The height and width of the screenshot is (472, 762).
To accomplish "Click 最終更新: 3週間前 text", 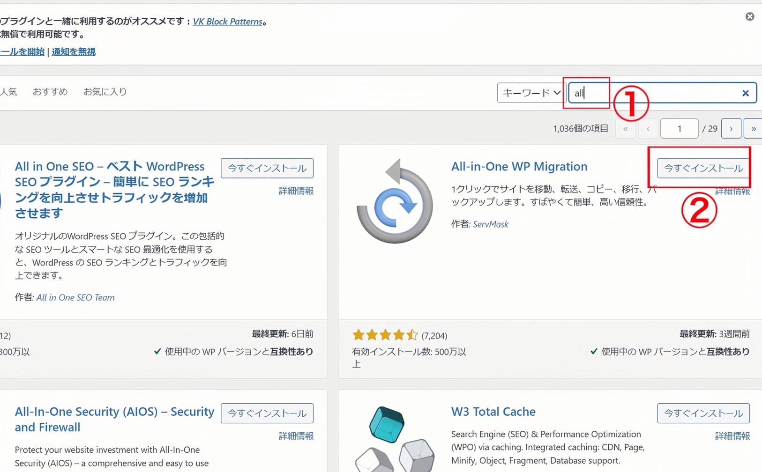I will pyautogui.click(x=715, y=334).
